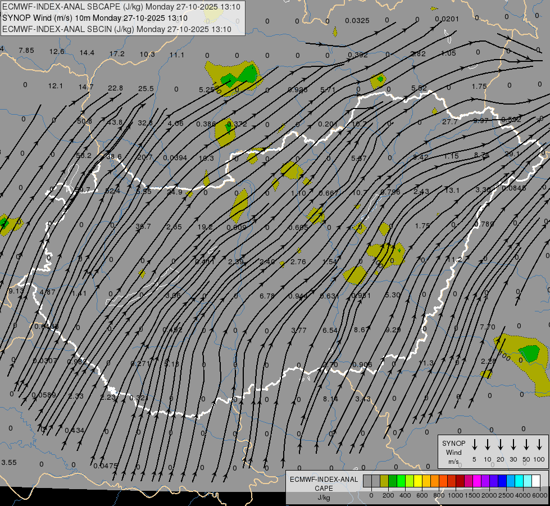Image resolution: width=550 pixels, height=506 pixels.
Task: Click the 10 m/s wind arrow in legend
Action: pos(488,444)
